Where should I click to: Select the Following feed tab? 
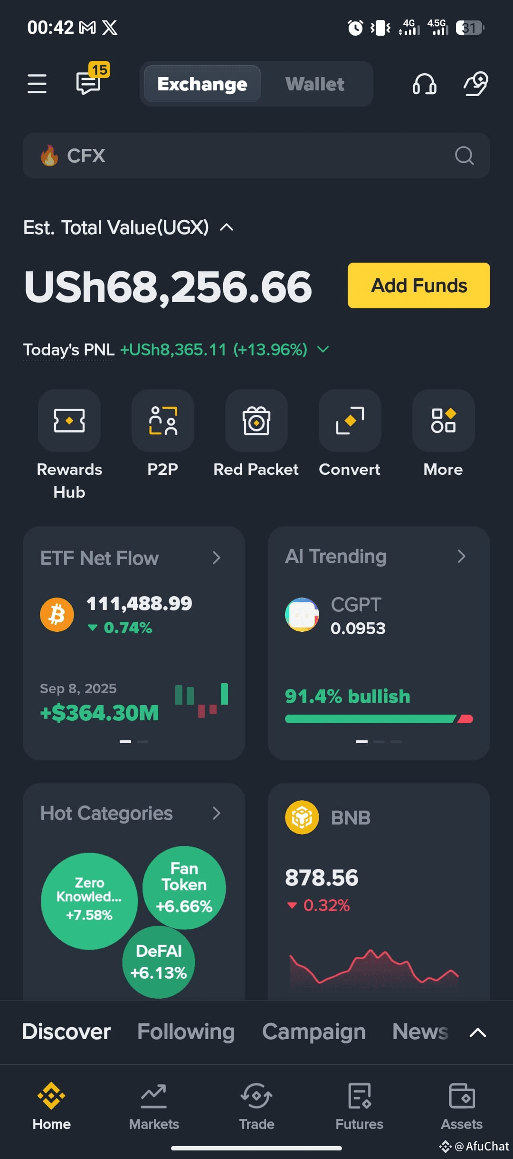[186, 1031]
